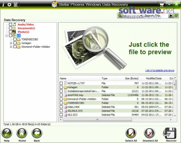Open settings gear icon in title bar
This screenshot has width=181, height=143.
[9, 5]
